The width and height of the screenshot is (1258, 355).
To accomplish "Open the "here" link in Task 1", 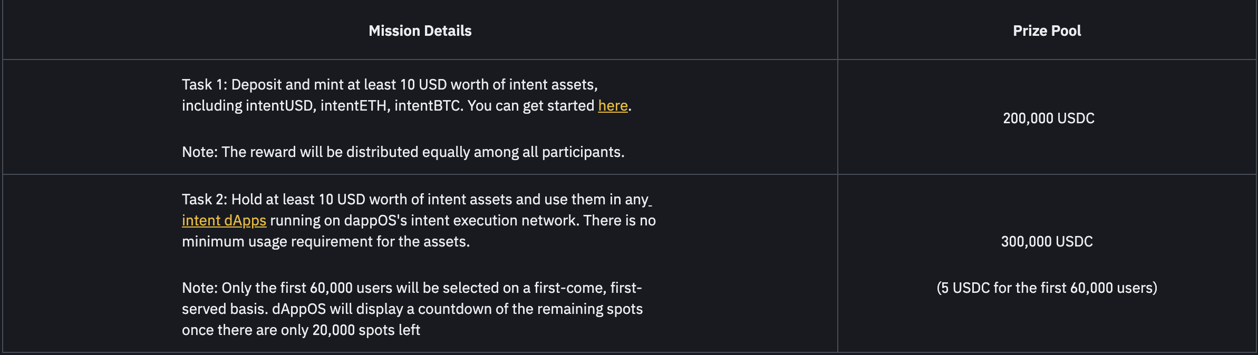I will [x=613, y=106].
